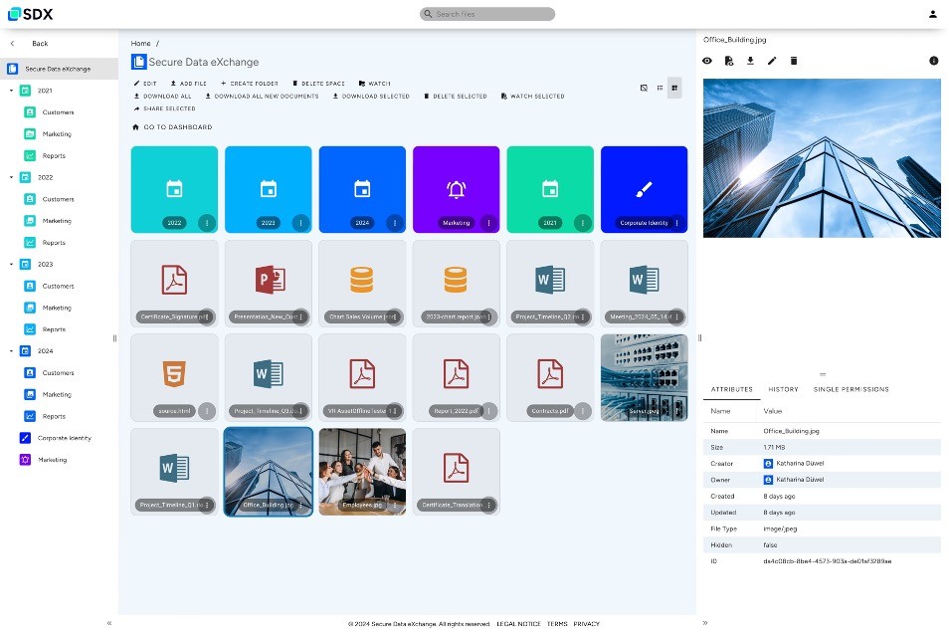Open the Single Permissions tab
The image size is (949, 633).
851,389
